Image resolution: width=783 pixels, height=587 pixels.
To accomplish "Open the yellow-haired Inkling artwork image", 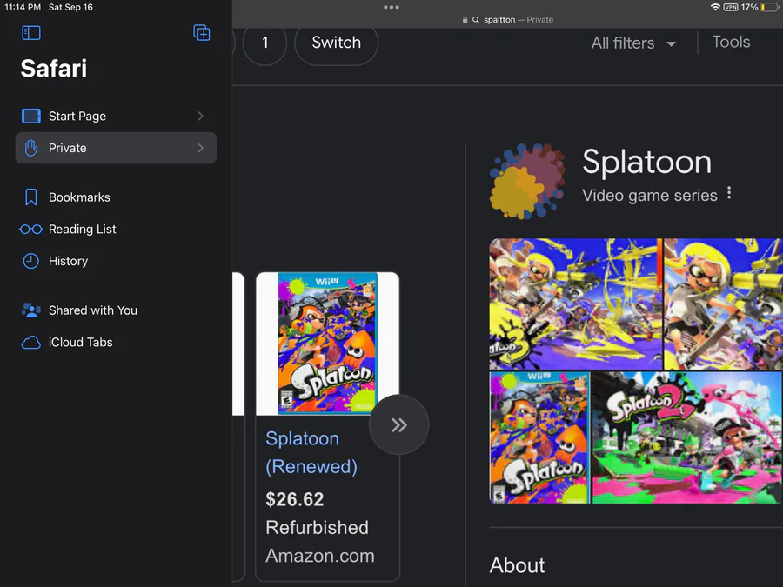I will (x=723, y=304).
